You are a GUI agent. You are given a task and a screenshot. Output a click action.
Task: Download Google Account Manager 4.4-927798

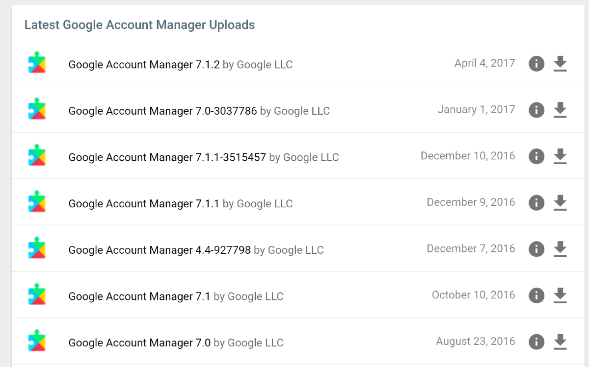tap(560, 249)
